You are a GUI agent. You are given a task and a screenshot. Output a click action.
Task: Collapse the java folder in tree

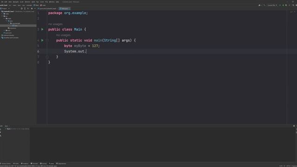point(6,21)
